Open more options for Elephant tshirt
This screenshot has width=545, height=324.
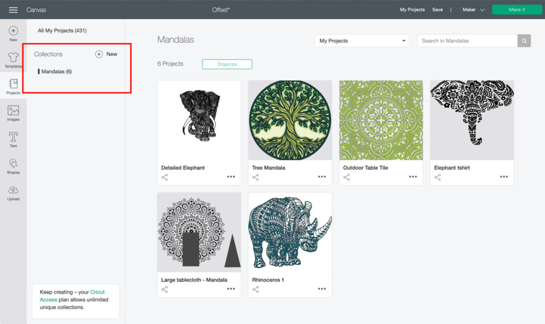coord(504,177)
